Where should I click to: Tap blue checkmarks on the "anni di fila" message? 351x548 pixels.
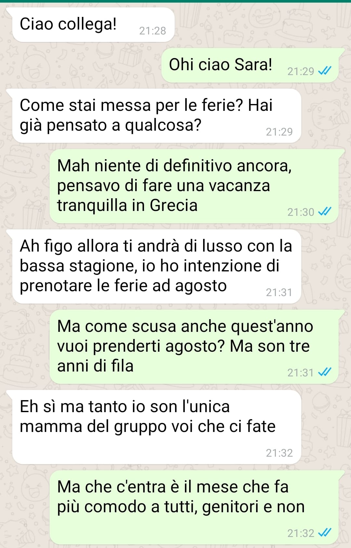(324, 372)
